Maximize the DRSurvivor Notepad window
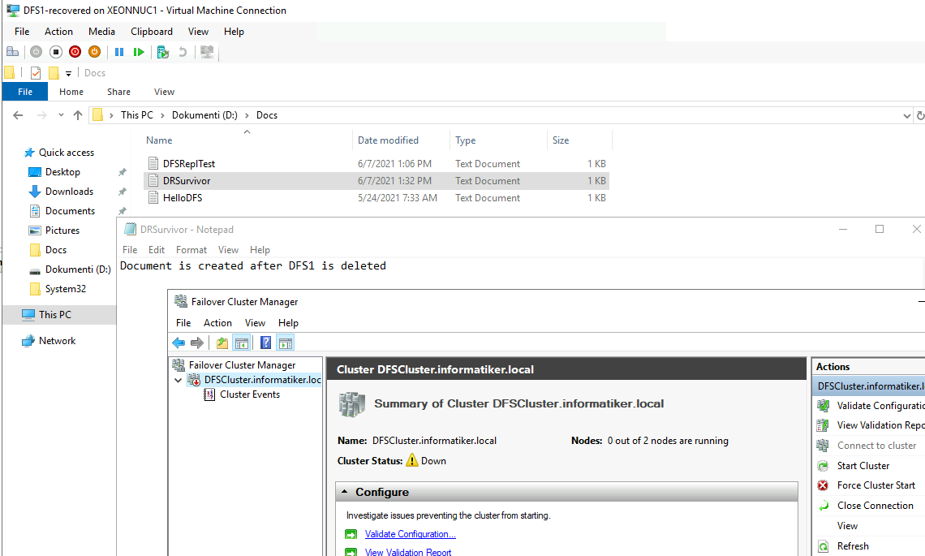This screenshot has height=556, width=925. [x=879, y=229]
